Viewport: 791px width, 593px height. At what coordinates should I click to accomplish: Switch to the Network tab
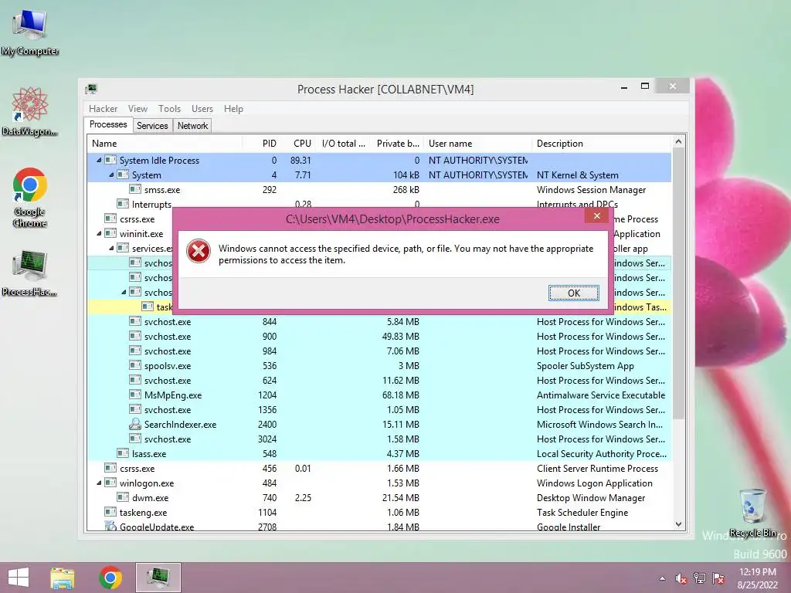[192, 126]
